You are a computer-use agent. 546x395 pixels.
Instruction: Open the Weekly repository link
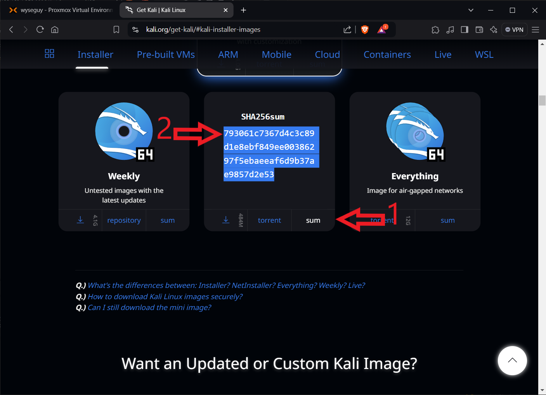click(x=124, y=220)
